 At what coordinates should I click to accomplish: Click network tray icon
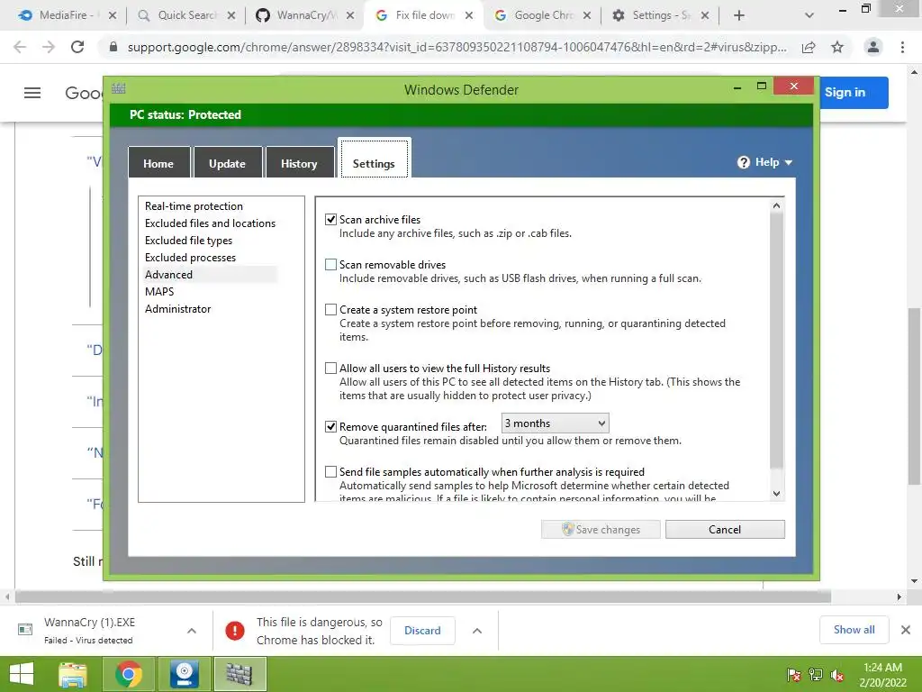[816, 675]
